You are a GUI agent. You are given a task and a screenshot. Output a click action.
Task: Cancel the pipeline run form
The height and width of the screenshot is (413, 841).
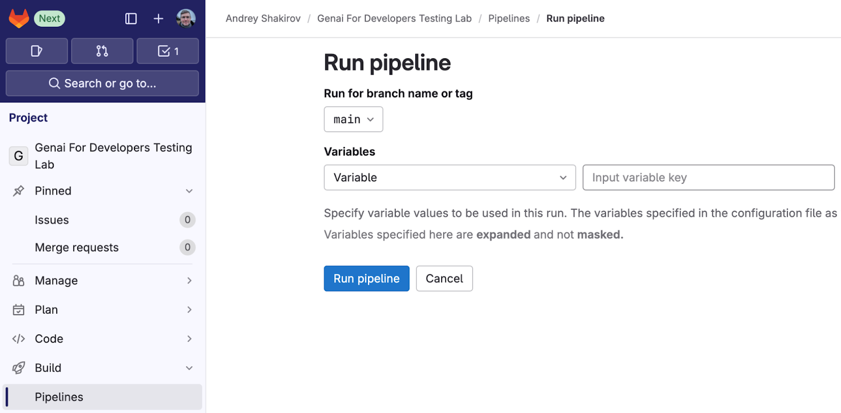click(x=444, y=278)
